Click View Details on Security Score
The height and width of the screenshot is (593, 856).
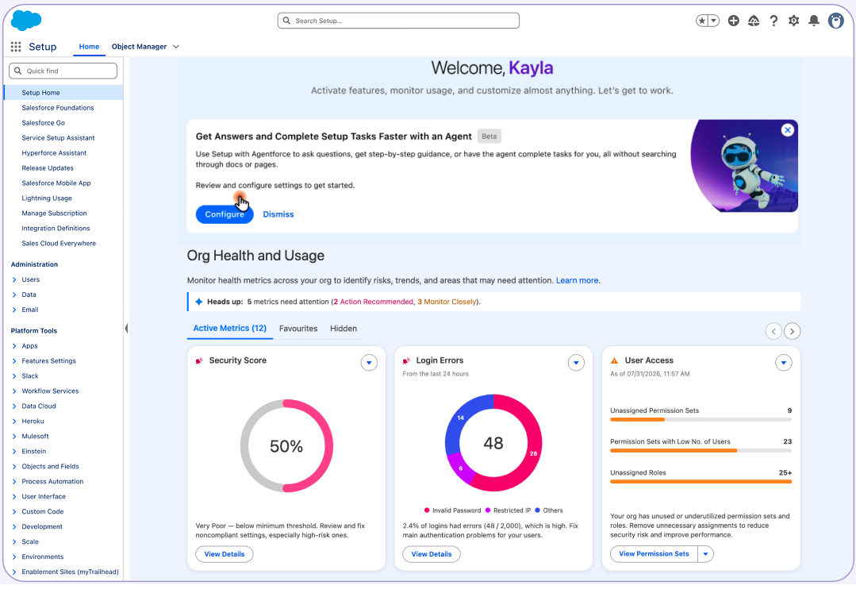[225, 554]
